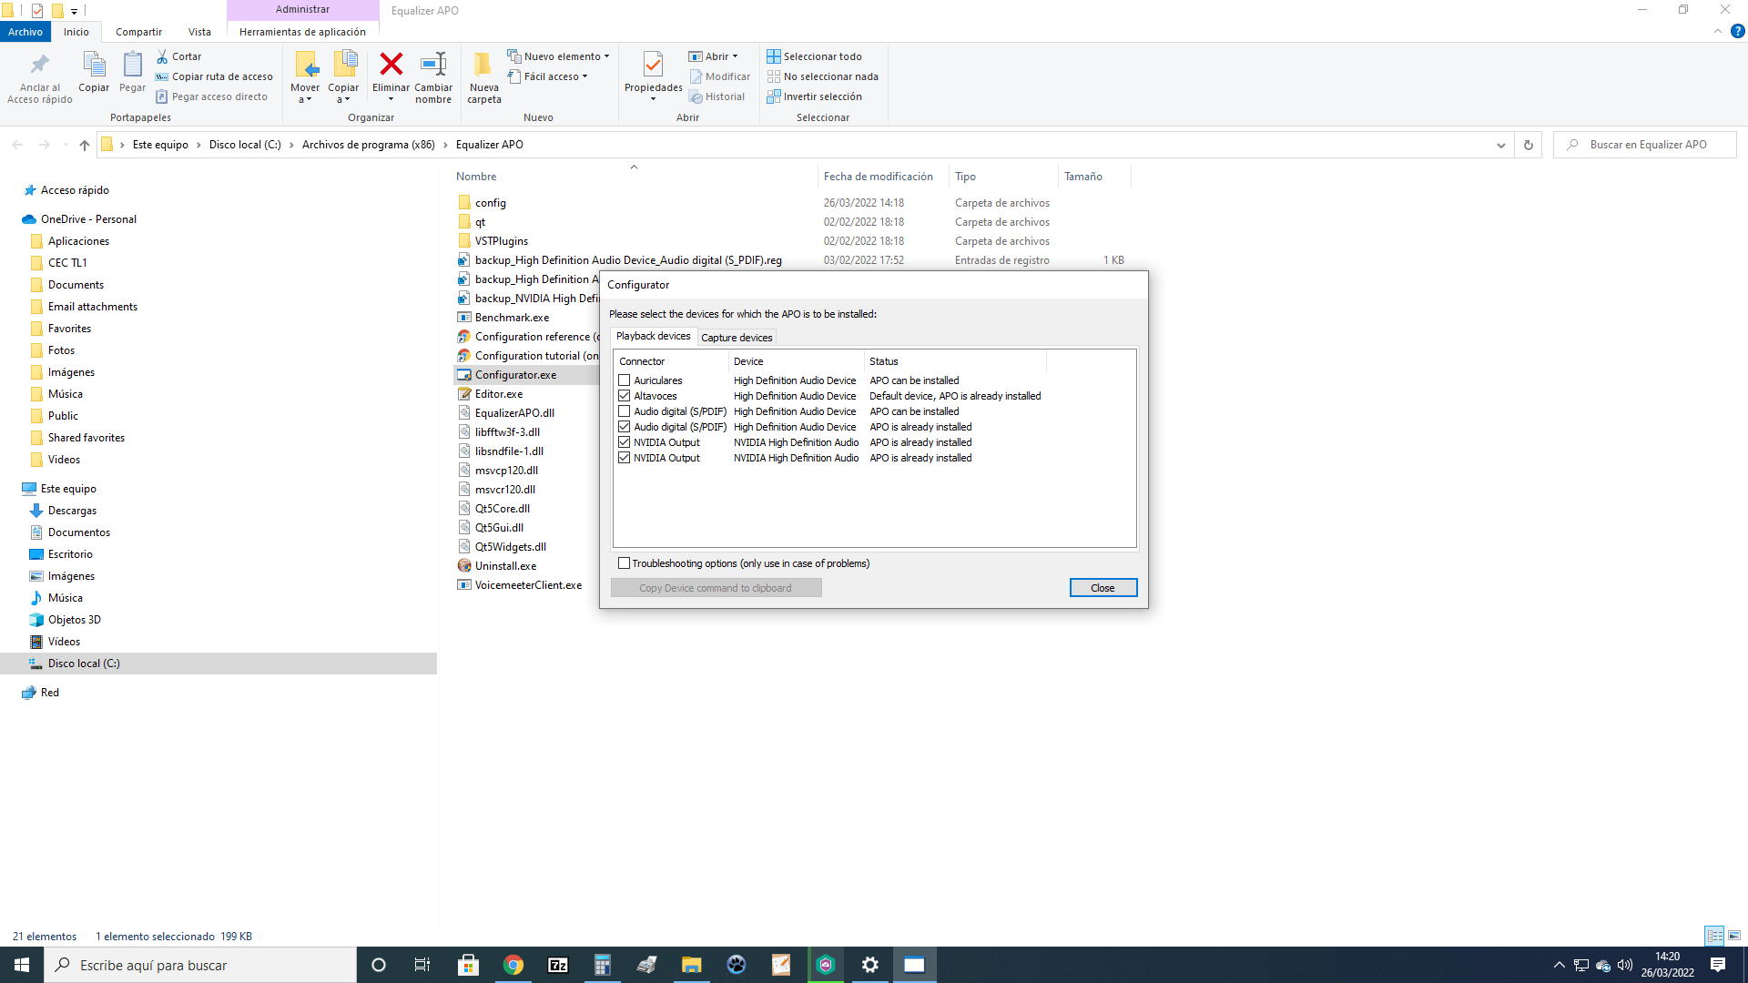The width and height of the screenshot is (1748, 983).
Task: Click No seleccionar nada
Action: 822,76
